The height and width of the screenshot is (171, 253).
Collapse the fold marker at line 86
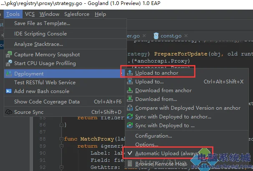61,125
